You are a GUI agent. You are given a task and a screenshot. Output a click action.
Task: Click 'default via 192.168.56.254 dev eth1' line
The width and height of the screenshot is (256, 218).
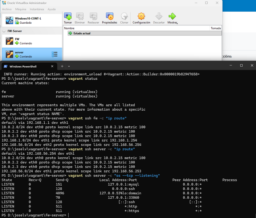pyautogui.click(x=38, y=154)
